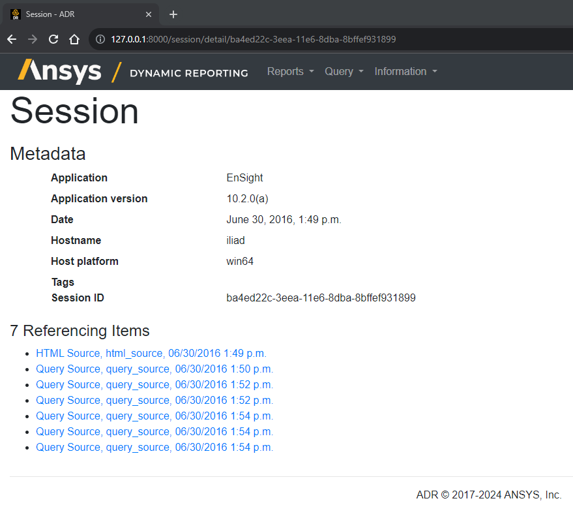Screen dimensions: 573x520
Task: Open a new browser tab
Action: pyautogui.click(x=173, y=14)
